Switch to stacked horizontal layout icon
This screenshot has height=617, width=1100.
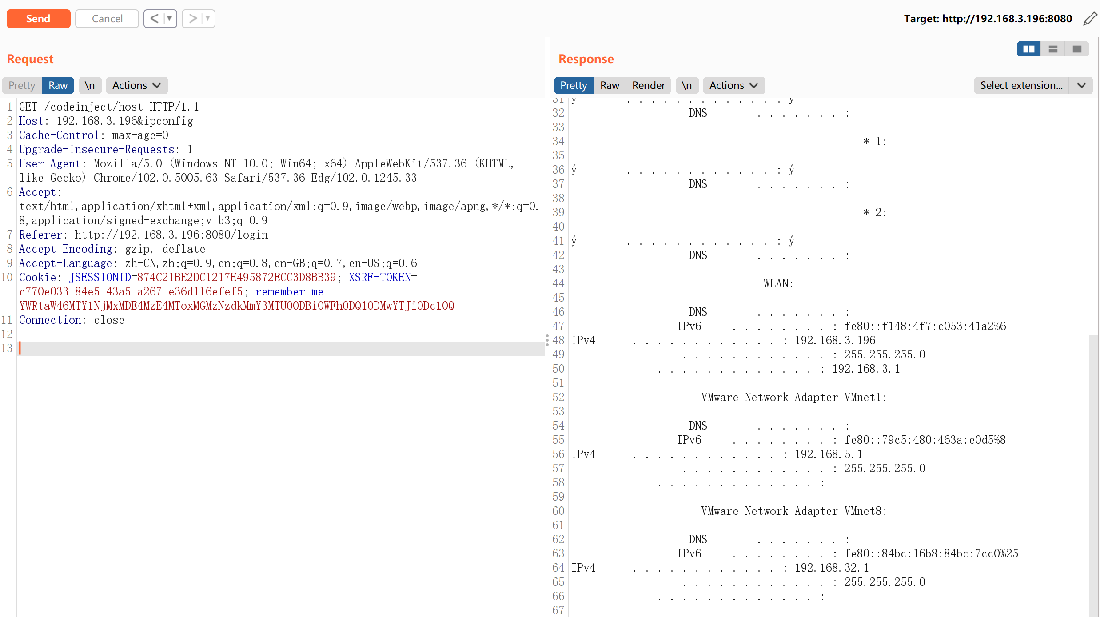[1052, 49]
